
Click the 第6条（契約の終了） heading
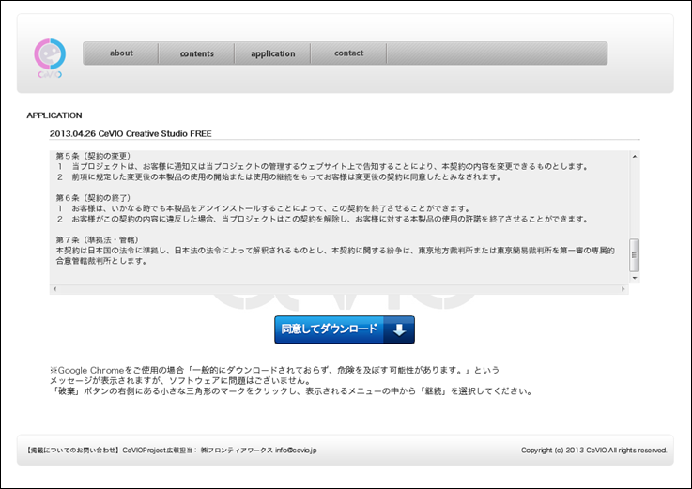pos(93,198)
